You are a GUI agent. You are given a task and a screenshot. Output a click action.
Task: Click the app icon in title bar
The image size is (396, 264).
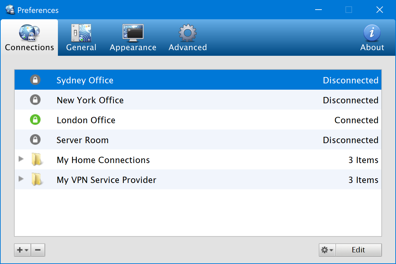(10, 10)
